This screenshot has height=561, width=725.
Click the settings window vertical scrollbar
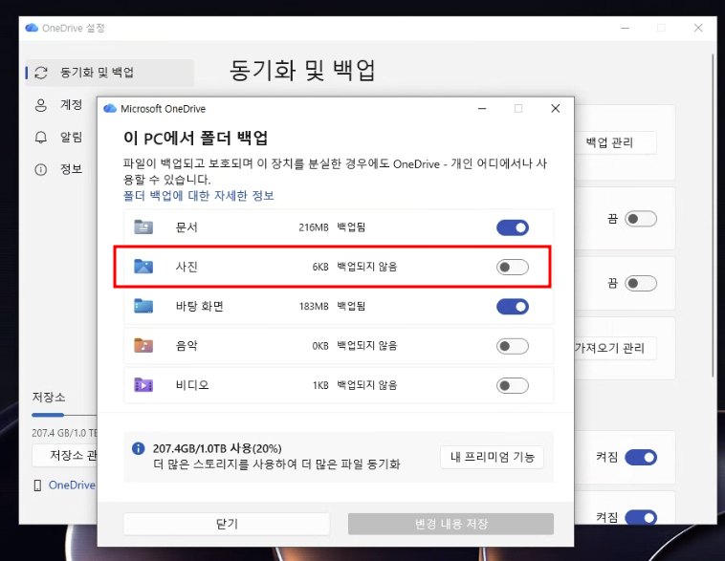pos(713,215)
